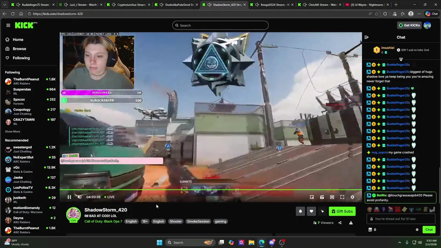Switch the video to fullscreen
The width and height of the screenshot is (441, 248).
[342, 197]
